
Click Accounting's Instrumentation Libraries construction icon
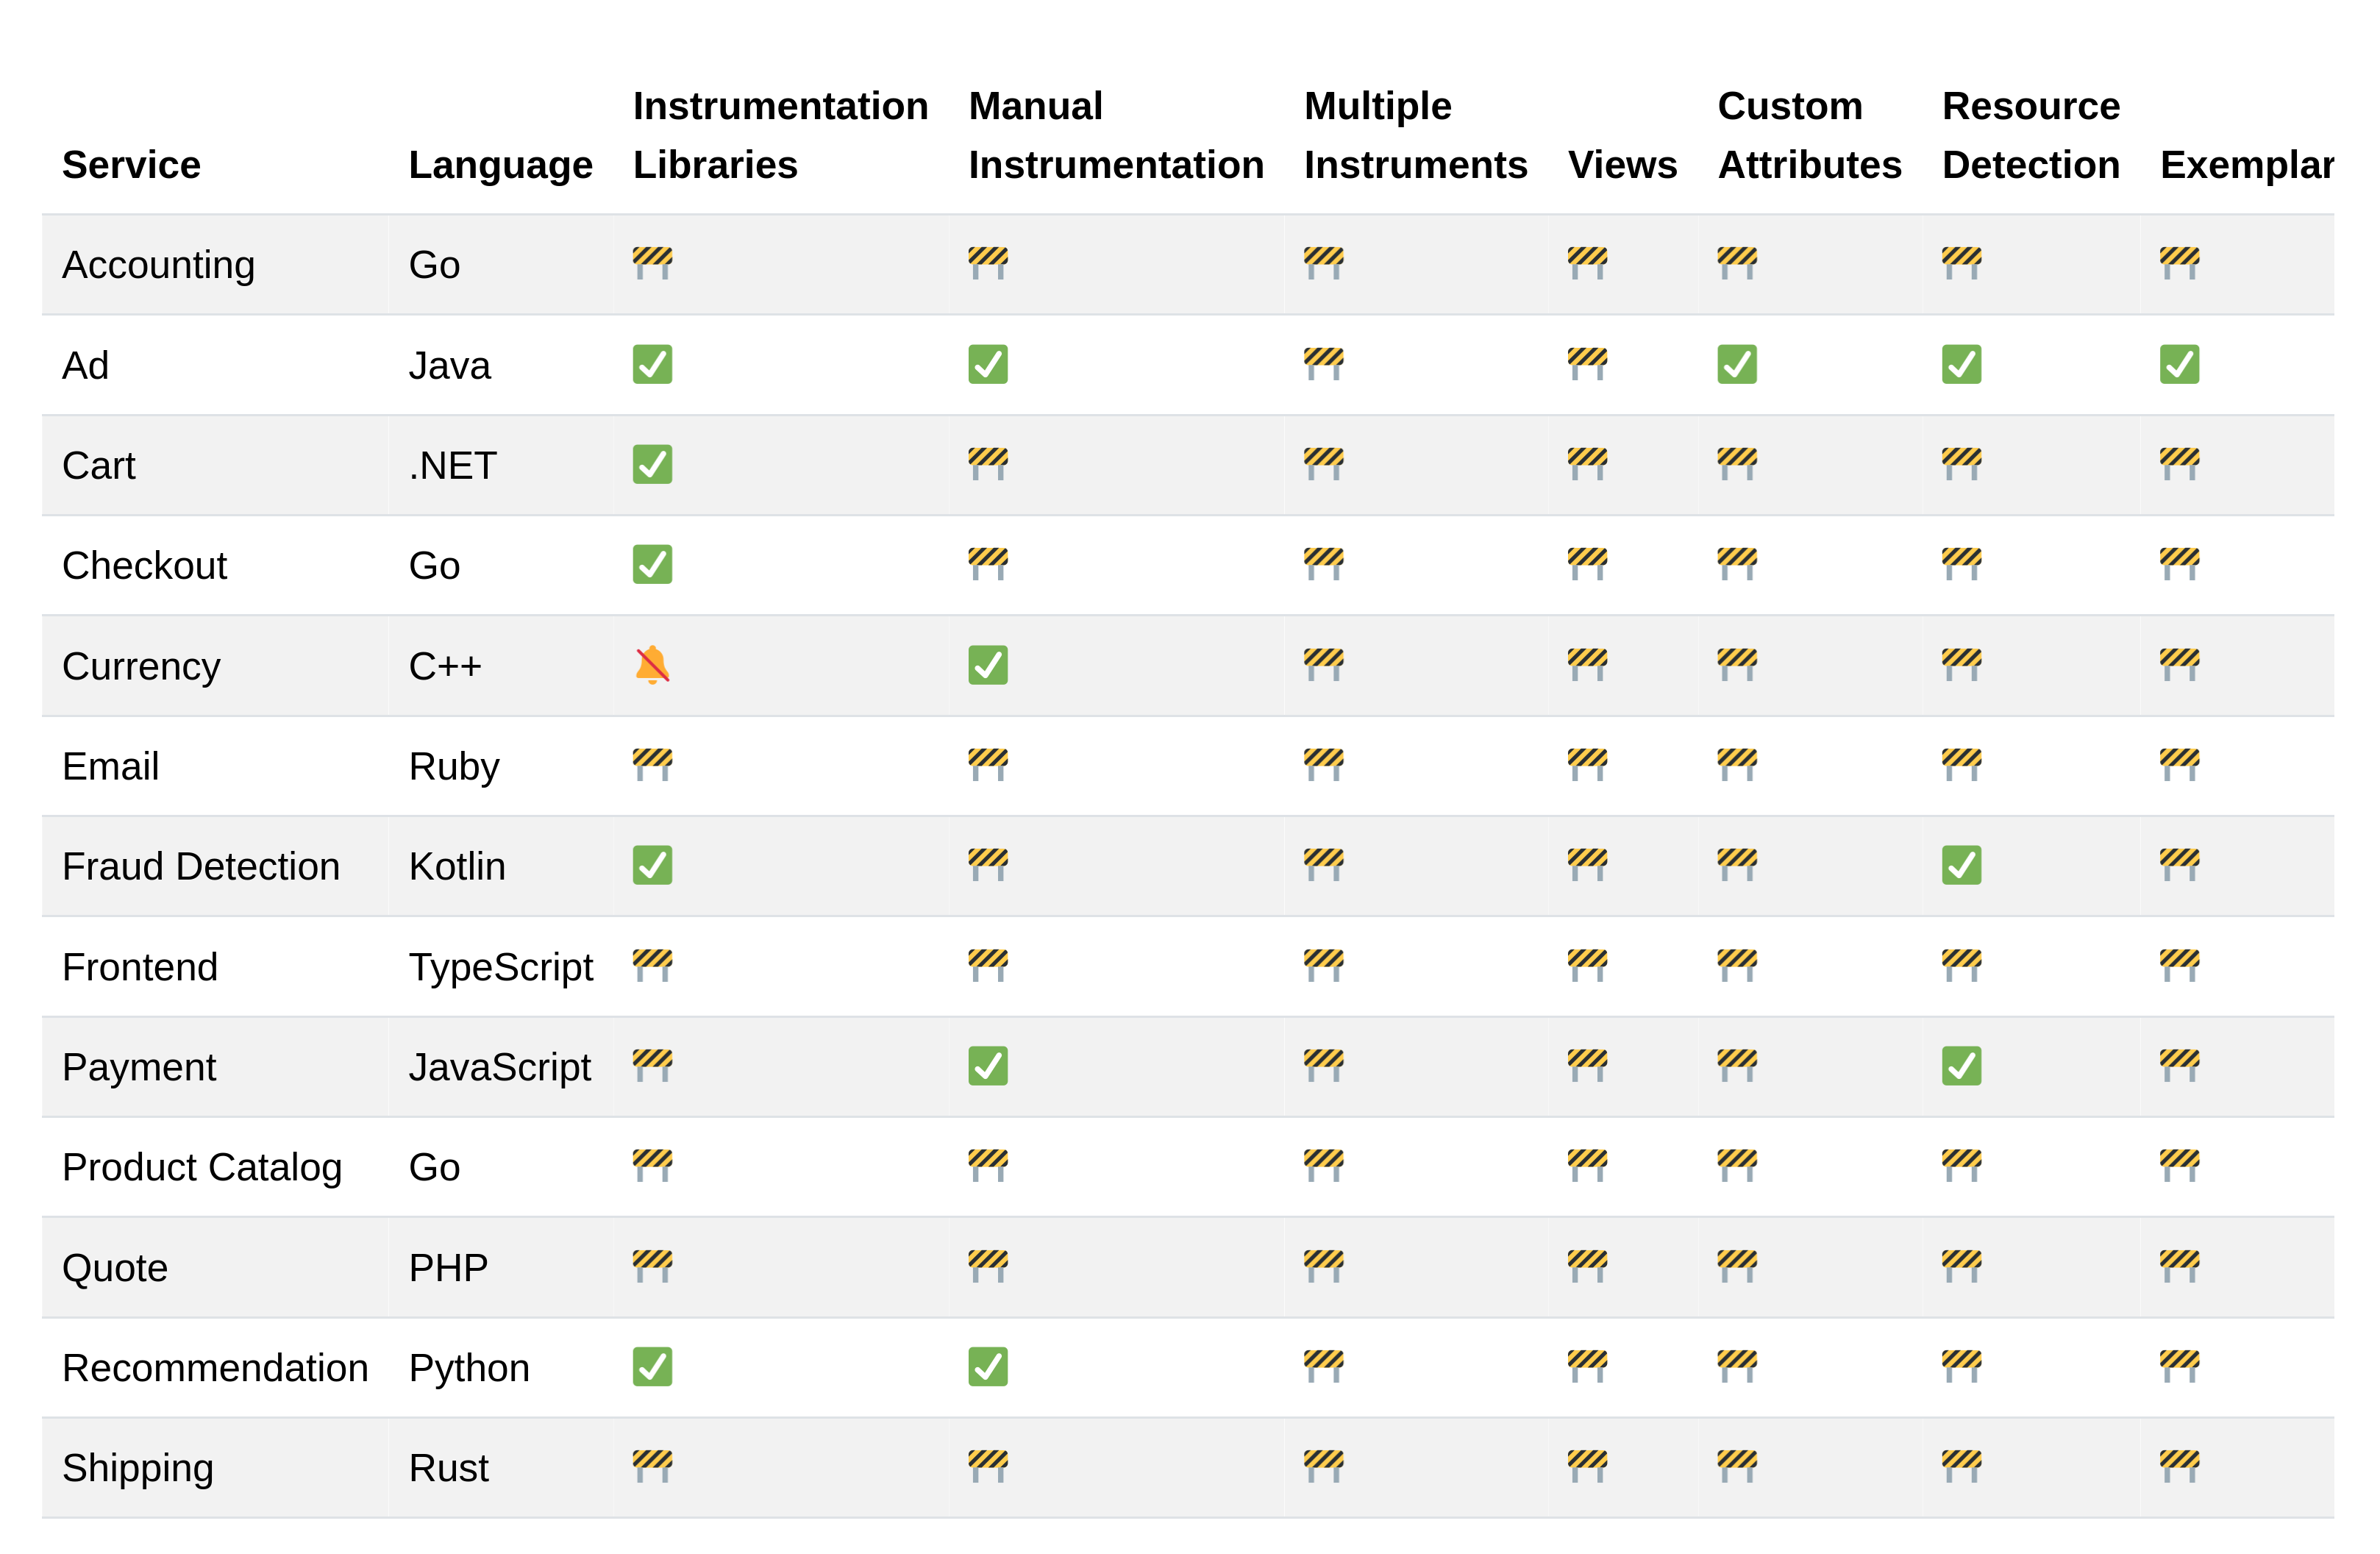[652, 263]
